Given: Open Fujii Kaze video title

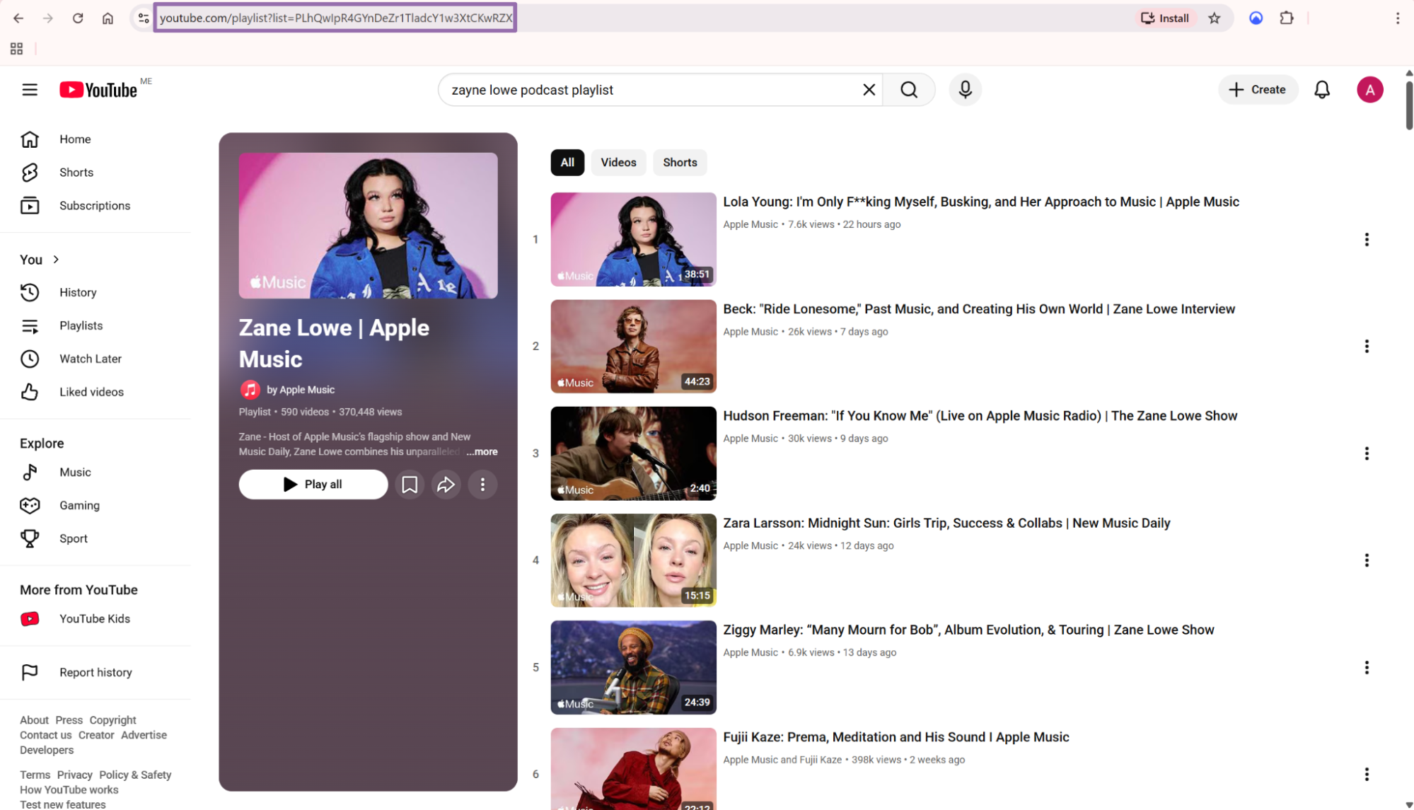Looking at the screenshot, I should click(896, 737).
